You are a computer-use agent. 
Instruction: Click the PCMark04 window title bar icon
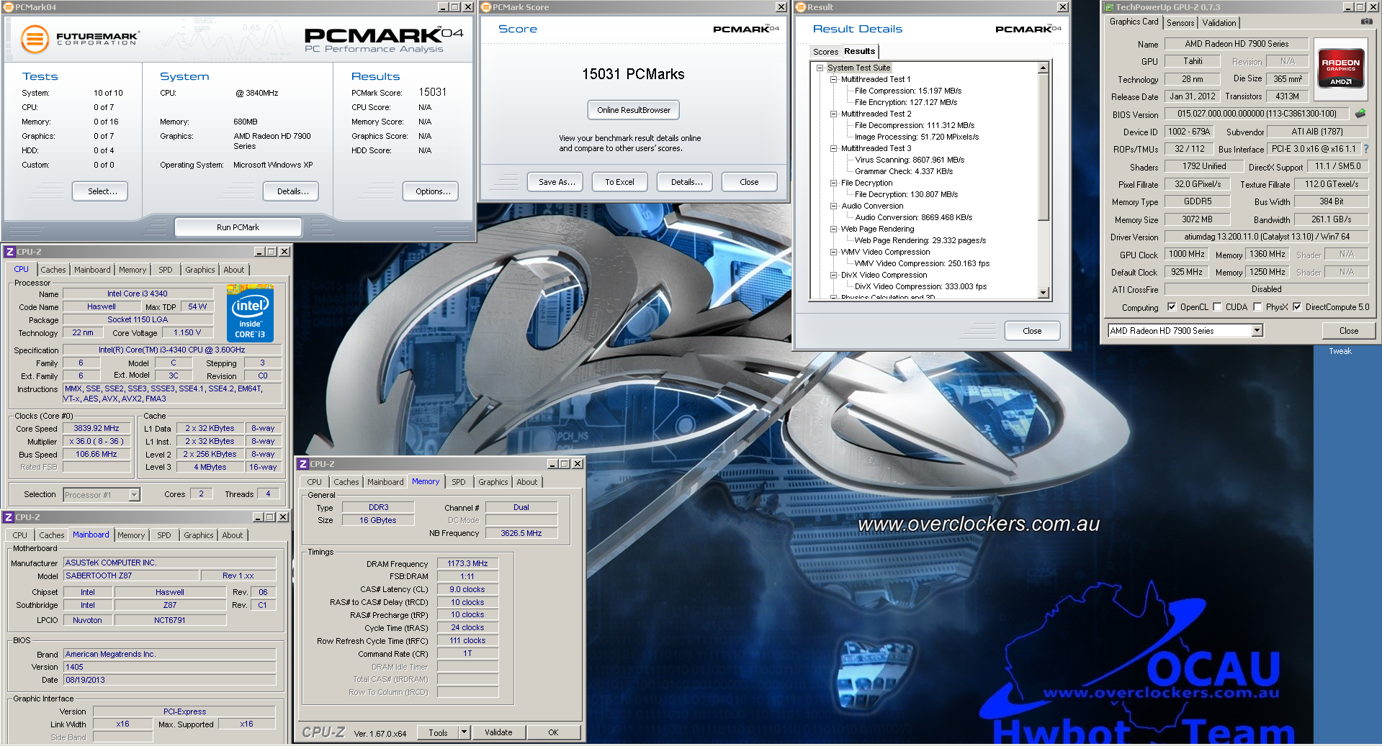(9, 6)
